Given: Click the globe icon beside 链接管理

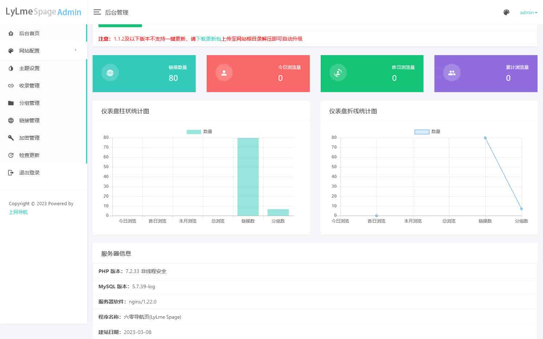Looking at the screenshot, I should [11, 120].
